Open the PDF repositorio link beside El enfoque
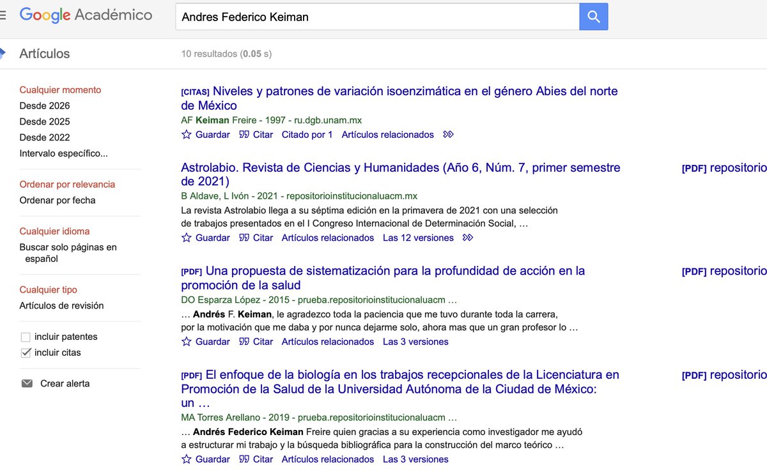Screen dimensions: 767x474 point(724,375)
